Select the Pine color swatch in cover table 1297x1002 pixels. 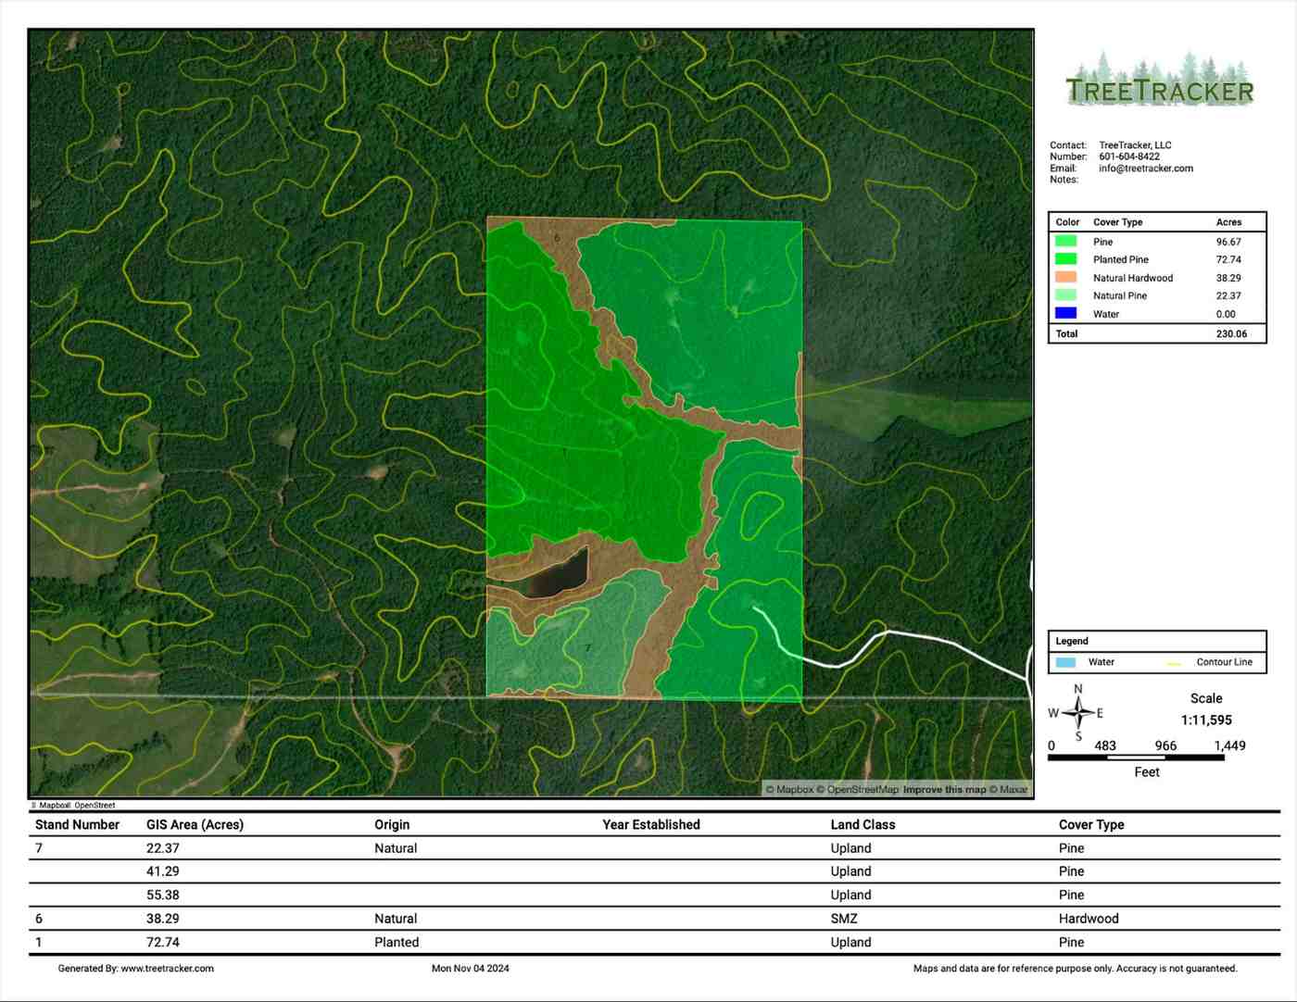pos(1065,242)
